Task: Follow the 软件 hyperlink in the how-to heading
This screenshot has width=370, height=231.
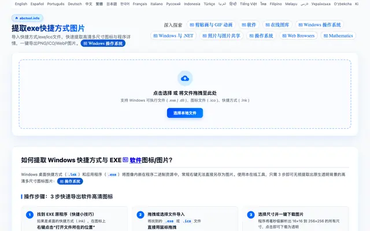Action: [135, 161]
